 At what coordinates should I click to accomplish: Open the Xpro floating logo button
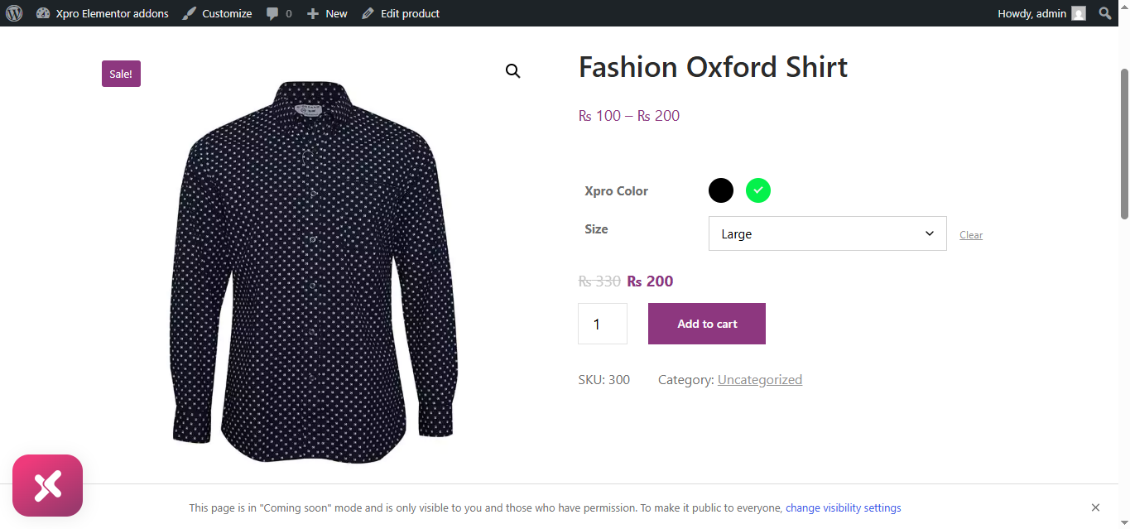click(x=48, y=486)
